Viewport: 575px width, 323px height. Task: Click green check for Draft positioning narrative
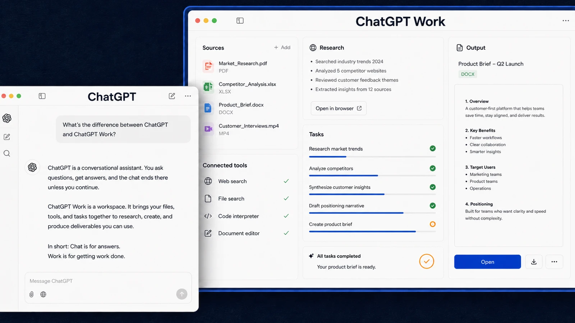click(x=433, y=206)
